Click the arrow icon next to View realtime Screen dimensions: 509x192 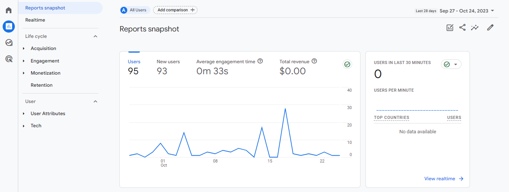(461, 179)
